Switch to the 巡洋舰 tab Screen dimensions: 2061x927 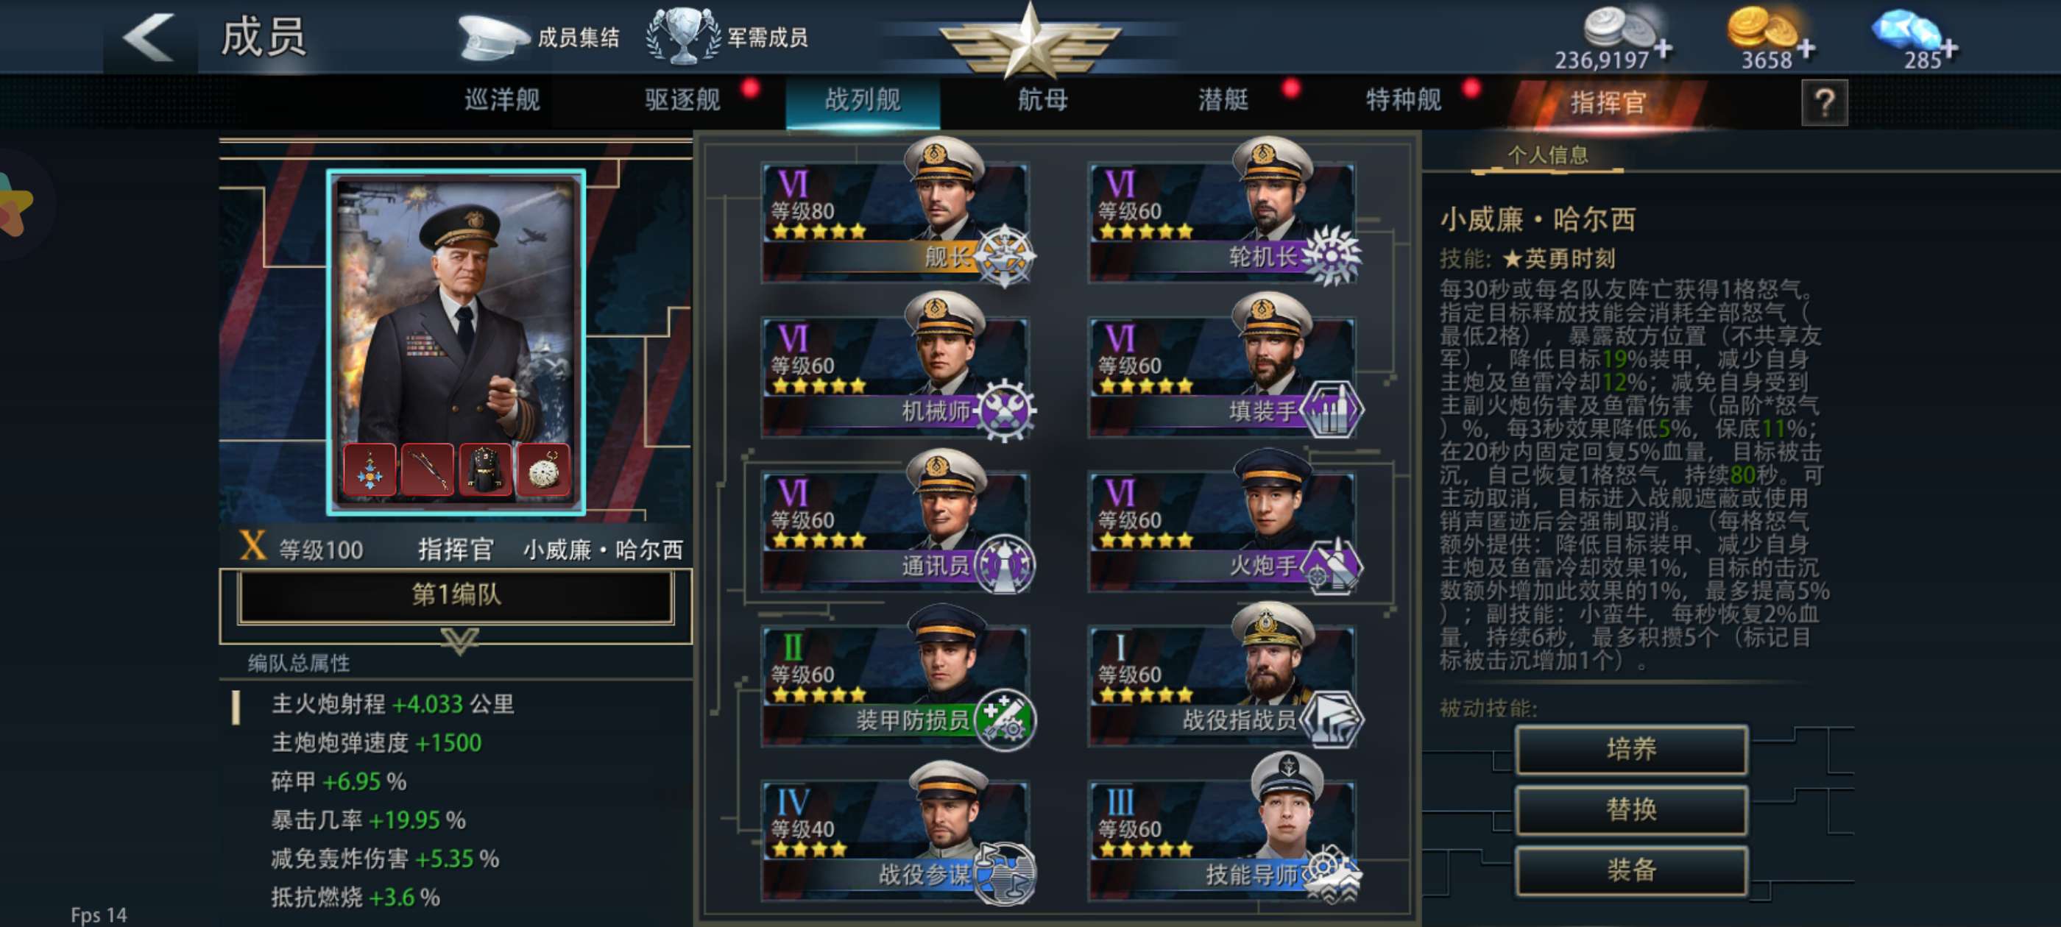(503, 101)
